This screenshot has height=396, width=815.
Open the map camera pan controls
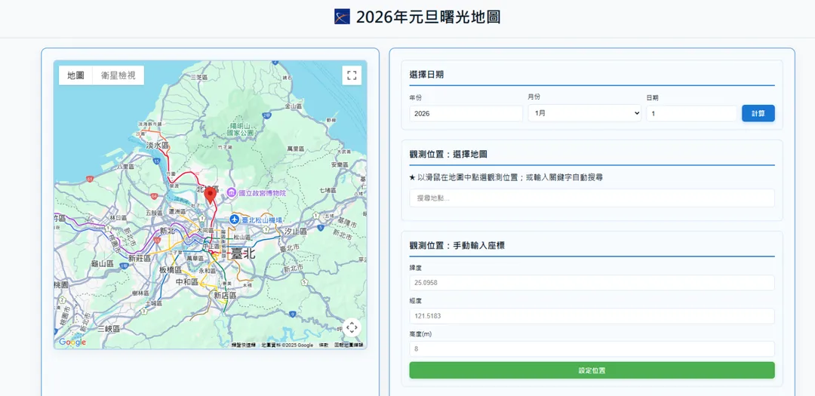pos(352,327)
